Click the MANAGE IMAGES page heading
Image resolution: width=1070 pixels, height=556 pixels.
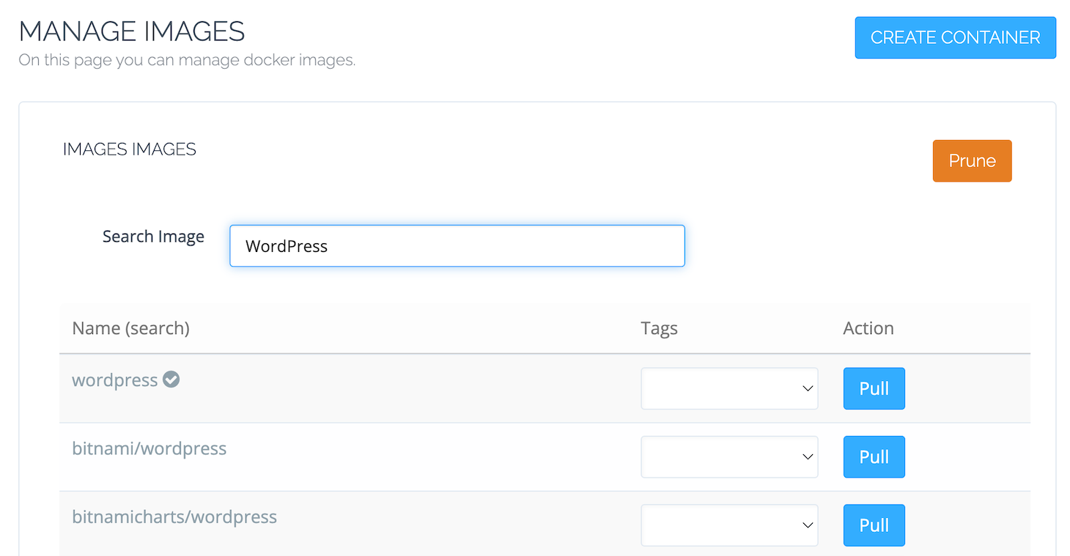click(x=132, y=31)
